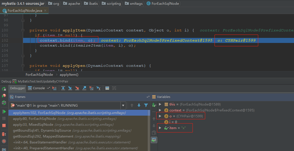Select frame <init>:64, BaseStatementHandler

pos(78,142)
